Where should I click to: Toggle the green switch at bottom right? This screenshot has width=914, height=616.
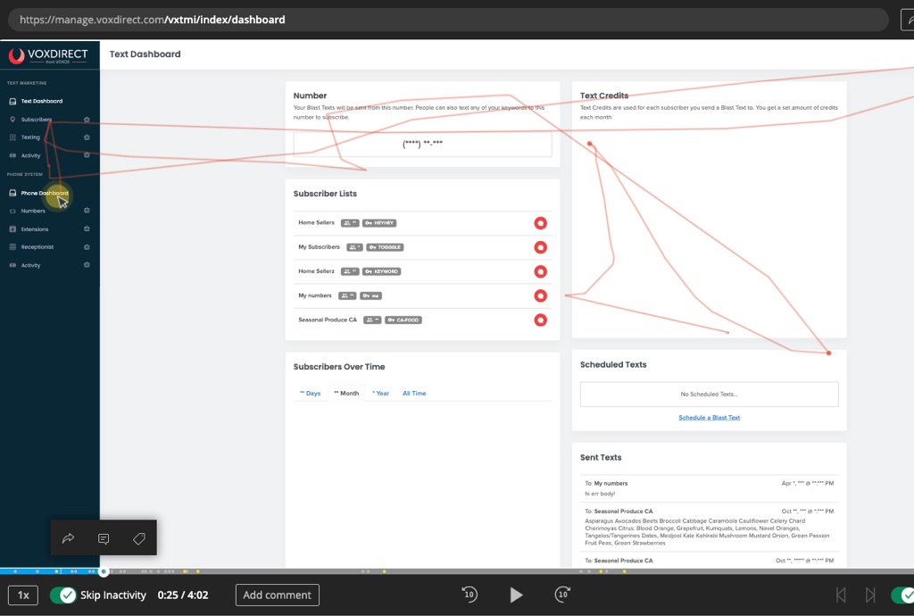pyautogui.click(x=902, y=595)
